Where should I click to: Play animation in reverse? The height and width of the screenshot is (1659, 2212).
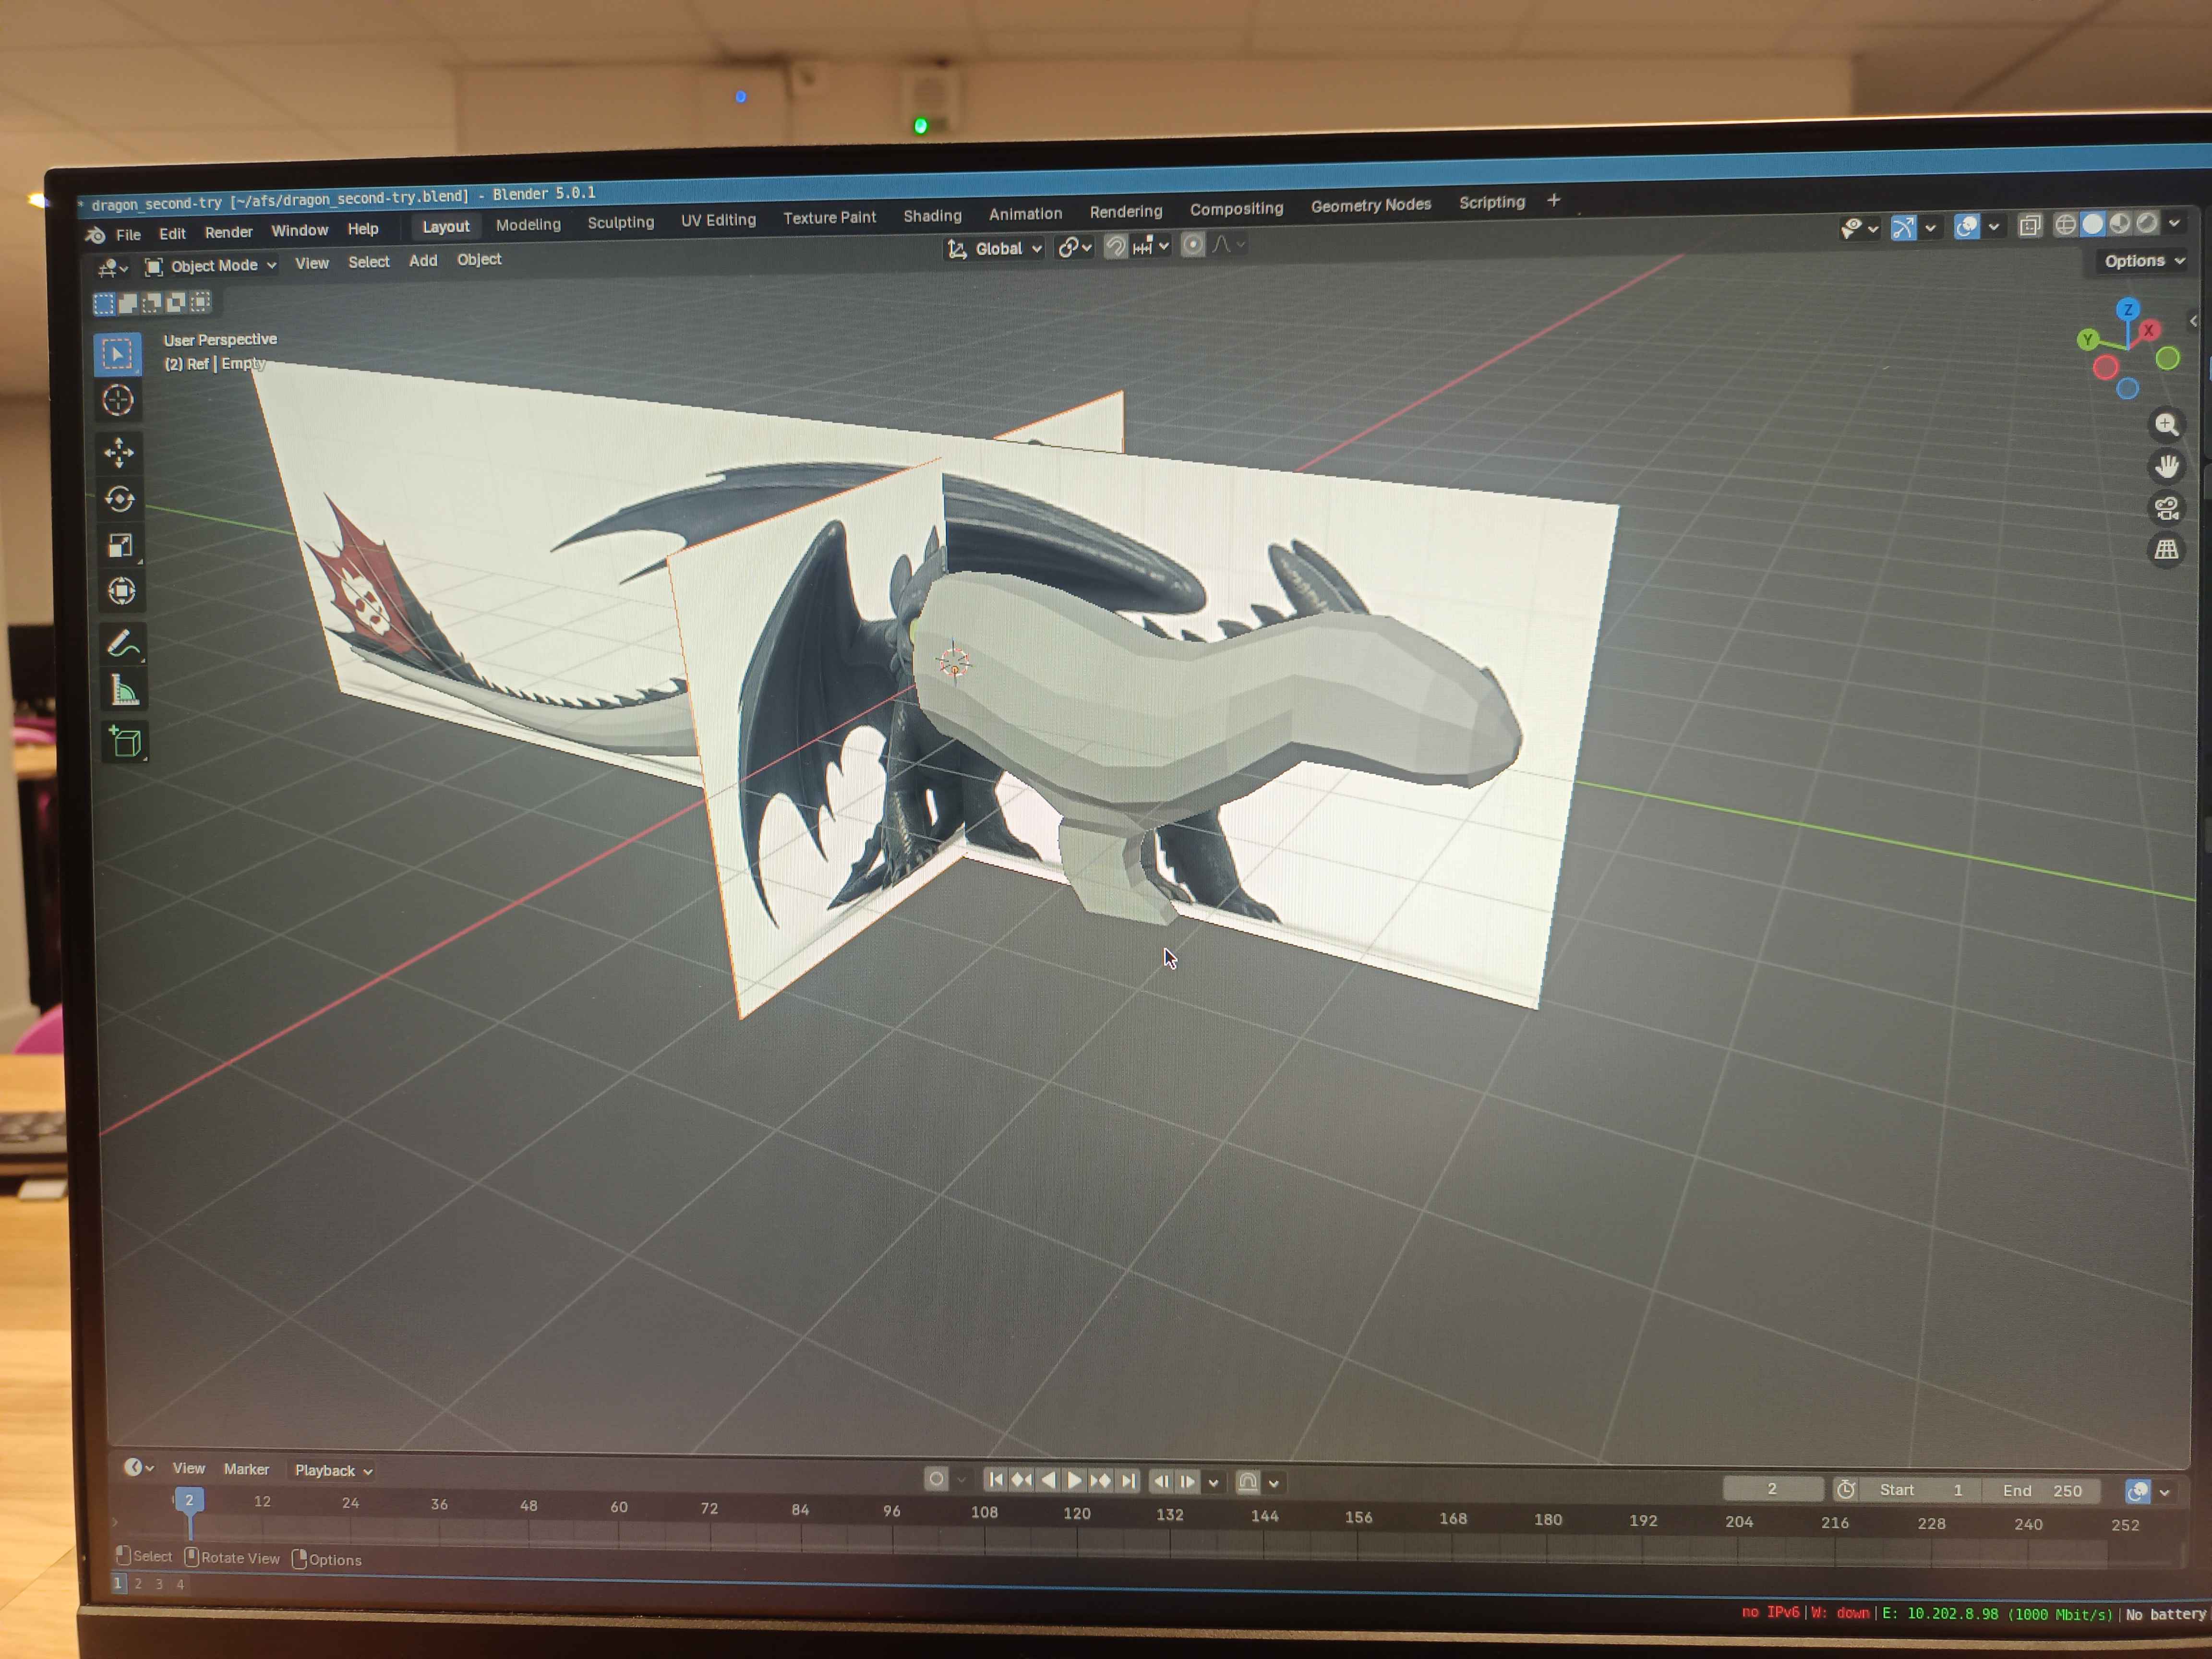(1047, 1480)
